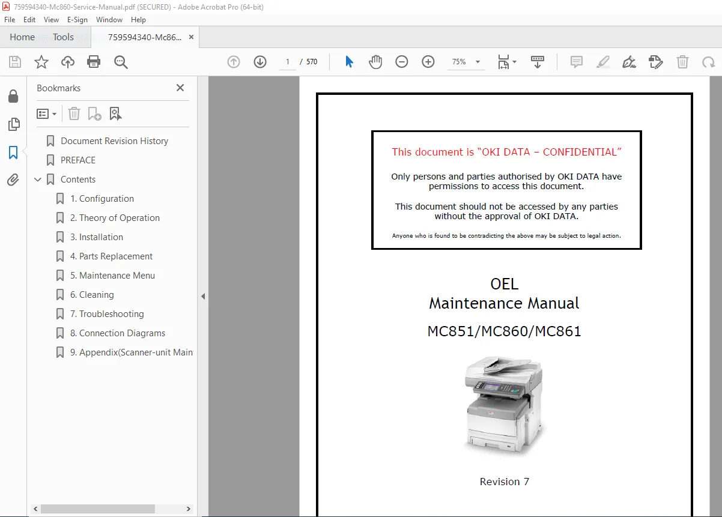This screenshot has height=517, width=722.
Task: Open the sign document pen icon
Action: (x=629, y=62)
